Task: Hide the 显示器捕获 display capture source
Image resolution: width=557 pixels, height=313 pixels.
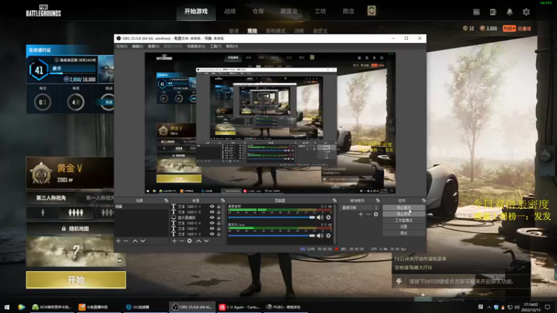Action: [212, 218]
